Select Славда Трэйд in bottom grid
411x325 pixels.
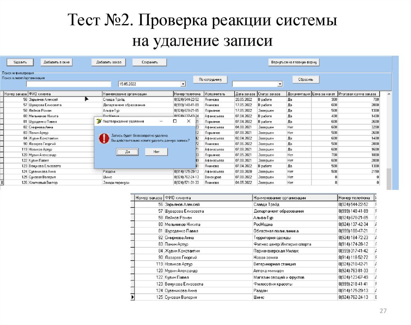[x=295, y=204]
